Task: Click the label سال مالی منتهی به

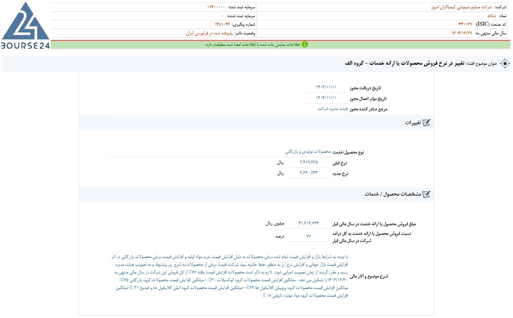Action: (x=490, y=33)
